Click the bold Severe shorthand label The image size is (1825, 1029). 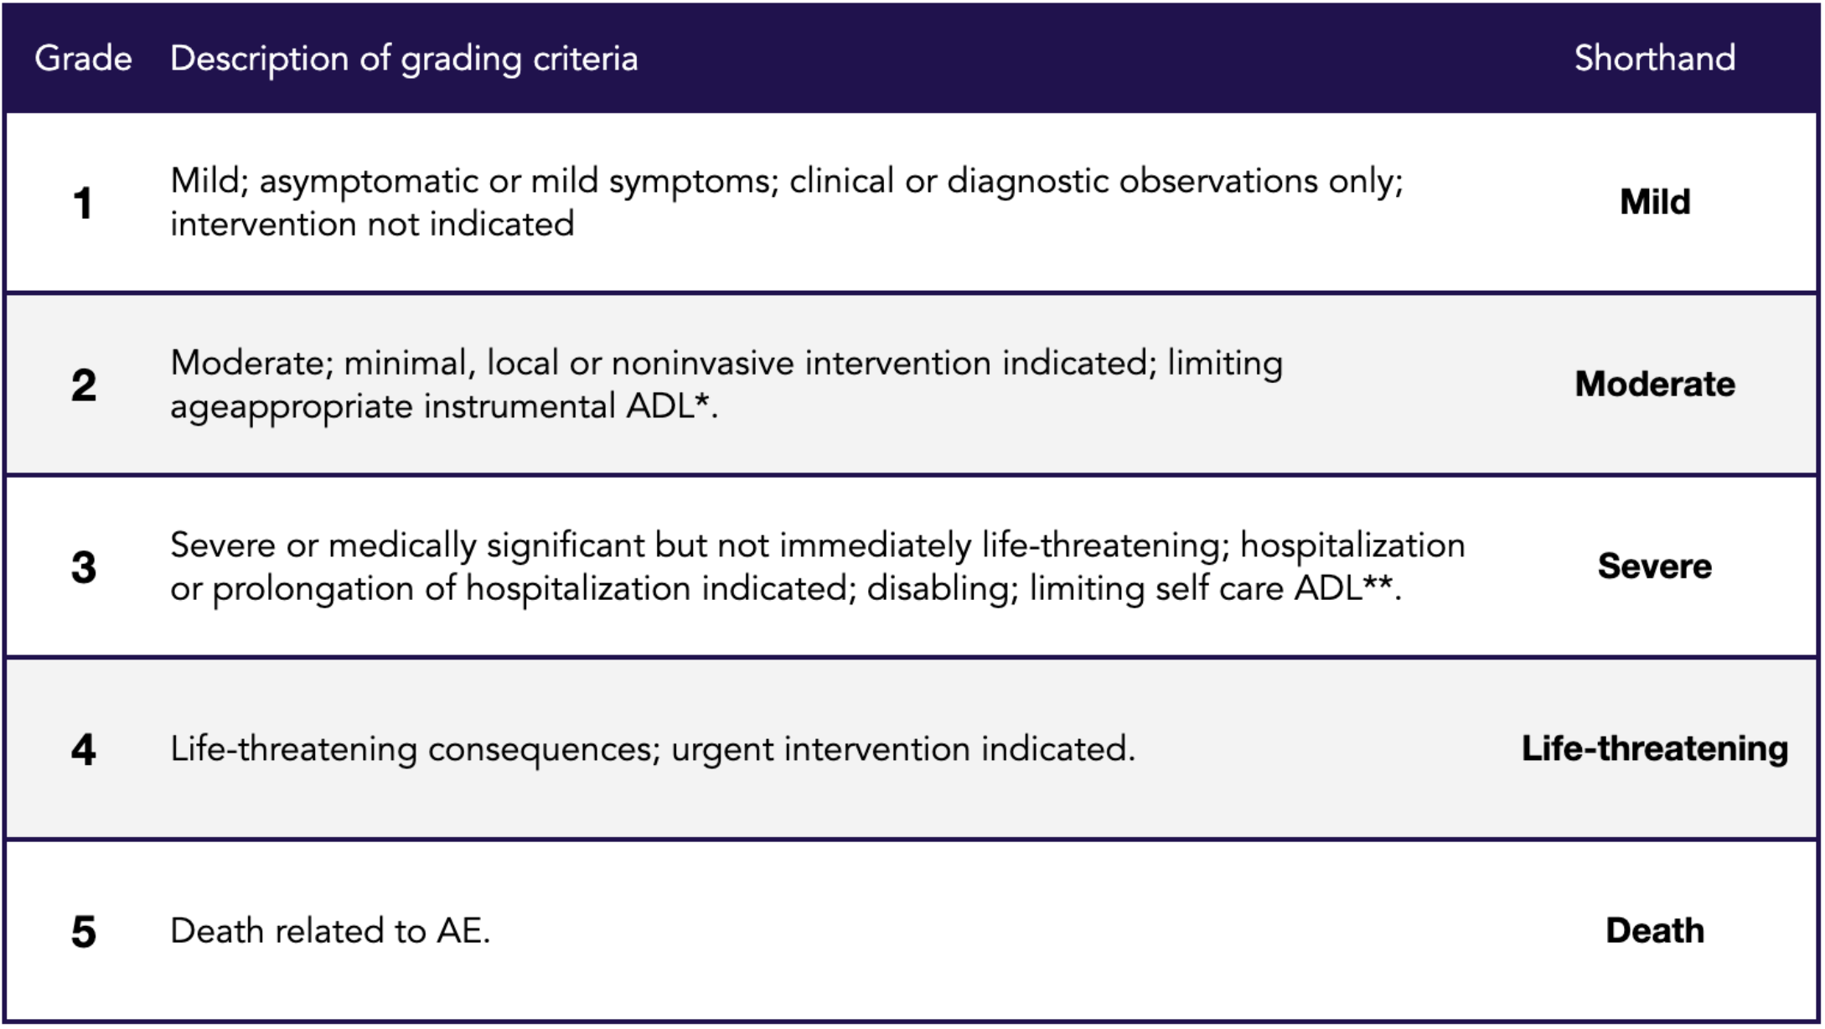1654,566
